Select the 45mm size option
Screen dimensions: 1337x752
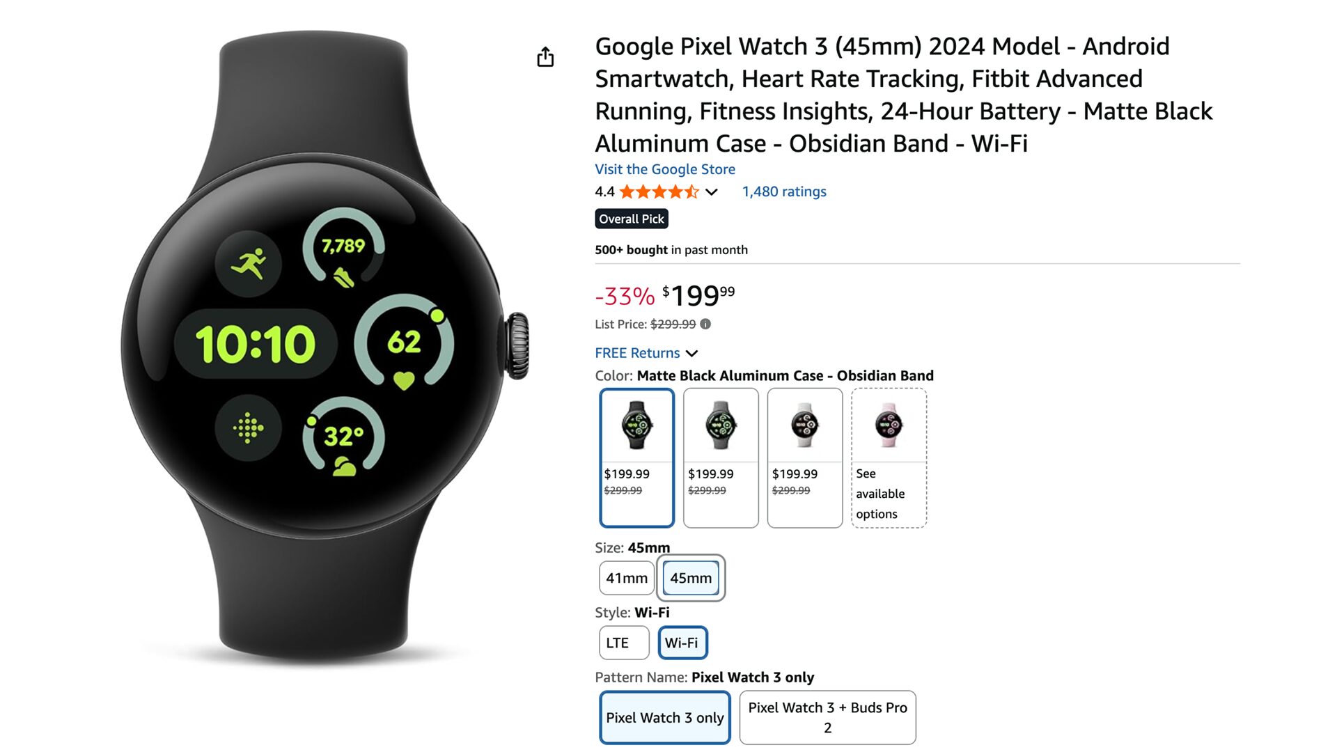(x=691, y=578)
